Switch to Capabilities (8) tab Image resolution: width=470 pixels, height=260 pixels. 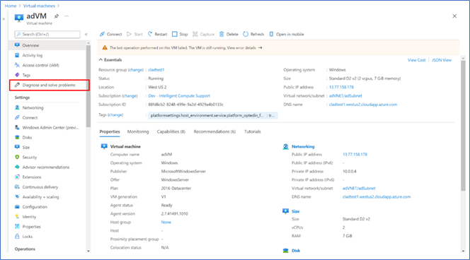coord(171,131)
